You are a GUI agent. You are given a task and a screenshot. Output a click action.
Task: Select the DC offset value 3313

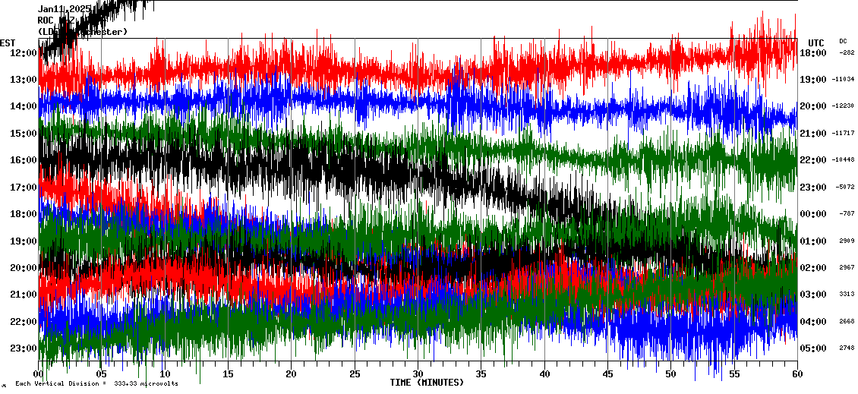pyautogui.click(x=846, y=295)
